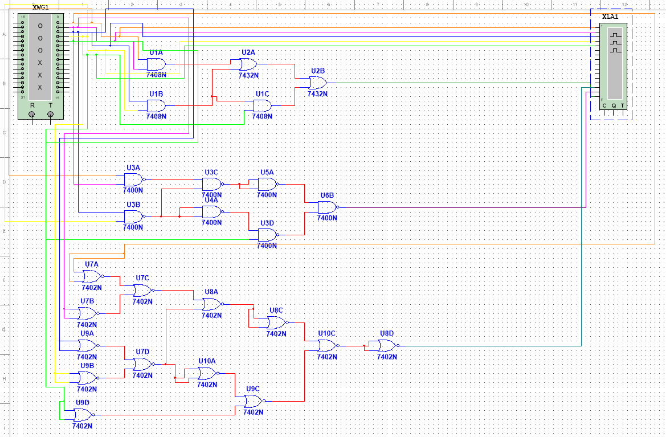Select NAND gate U3A
This screenshot has height=437, width=666.
tap(134, 179)
